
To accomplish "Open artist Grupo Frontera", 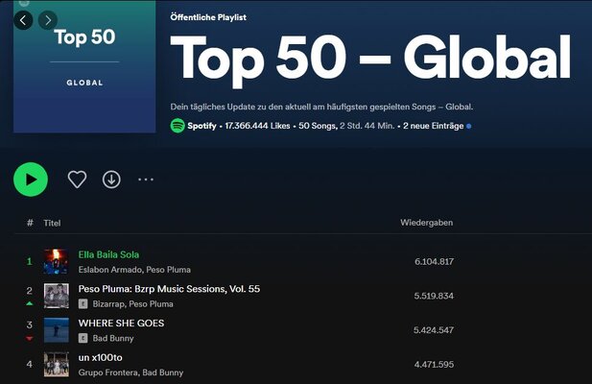I will pyautogui.click(x=108, y=372).
